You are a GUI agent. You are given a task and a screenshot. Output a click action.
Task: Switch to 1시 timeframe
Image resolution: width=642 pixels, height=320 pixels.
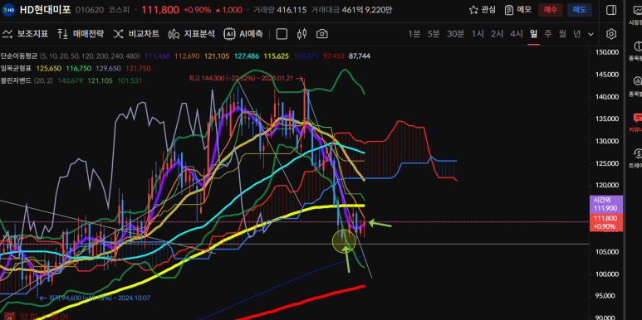point(478,34)
